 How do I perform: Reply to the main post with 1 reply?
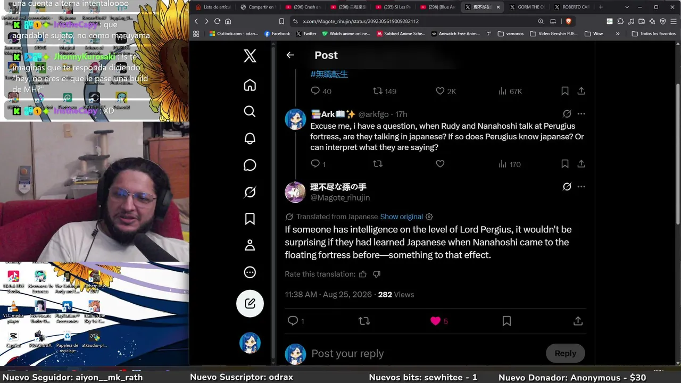coord(296,321)
